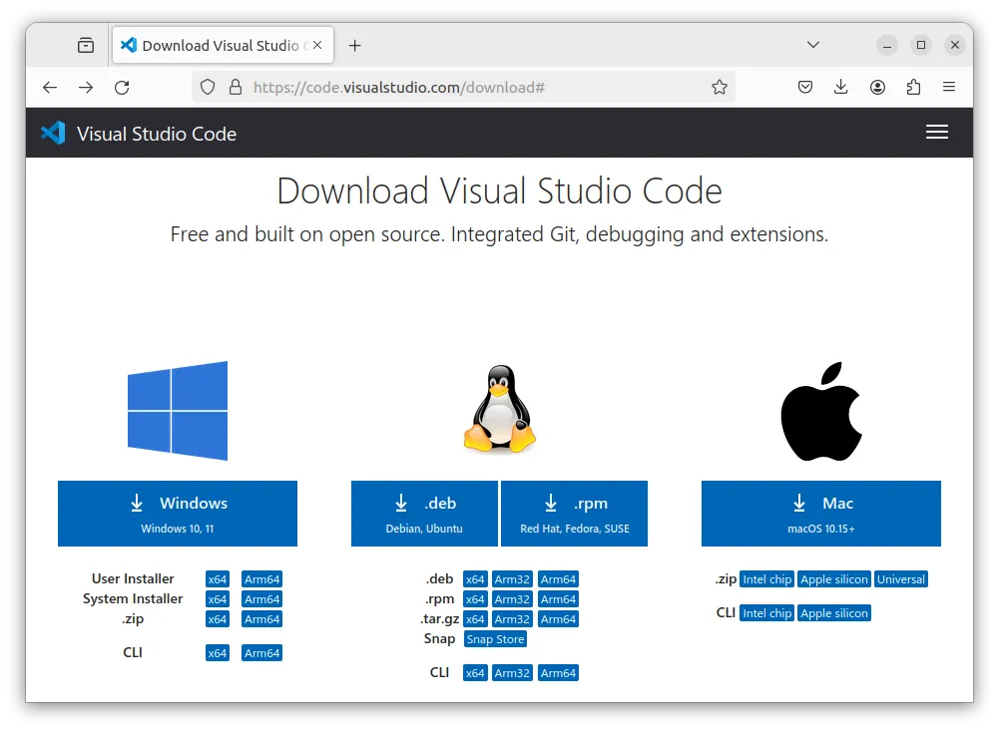Screen dimensions: 999x731
Task: Open a new browser tab
Action: 354,45
